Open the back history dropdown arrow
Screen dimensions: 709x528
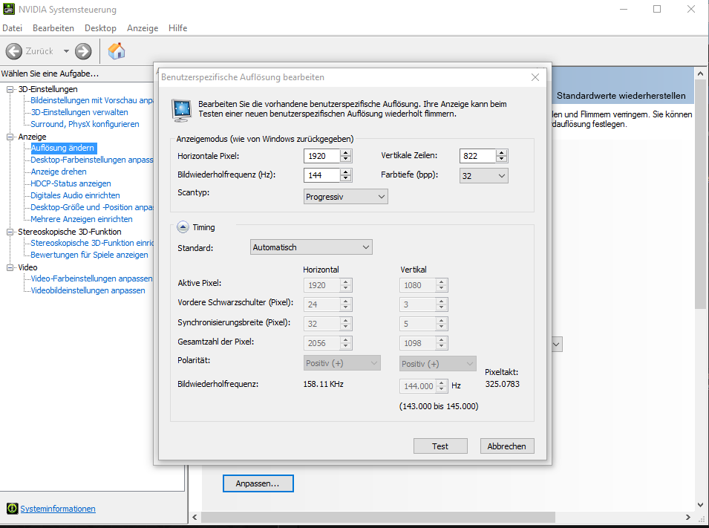67,51
